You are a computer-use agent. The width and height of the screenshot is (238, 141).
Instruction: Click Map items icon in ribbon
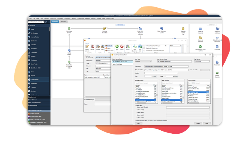tap(102, 46)
